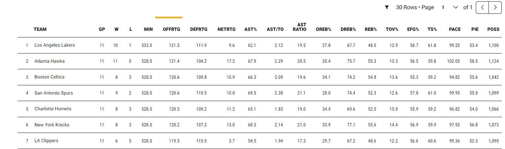
Task: Sort by the W wins column header
Action: click(x=116, y=29)
